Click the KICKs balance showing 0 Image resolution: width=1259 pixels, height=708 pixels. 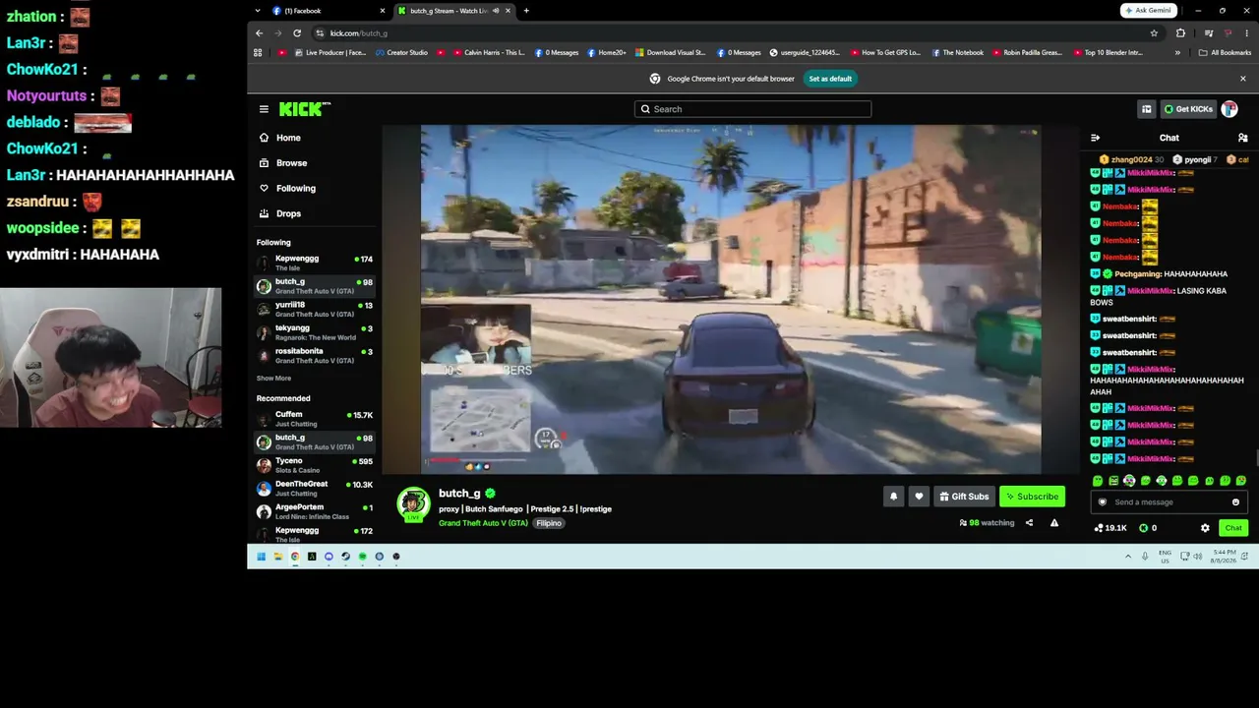click(x=1148, y=528)
